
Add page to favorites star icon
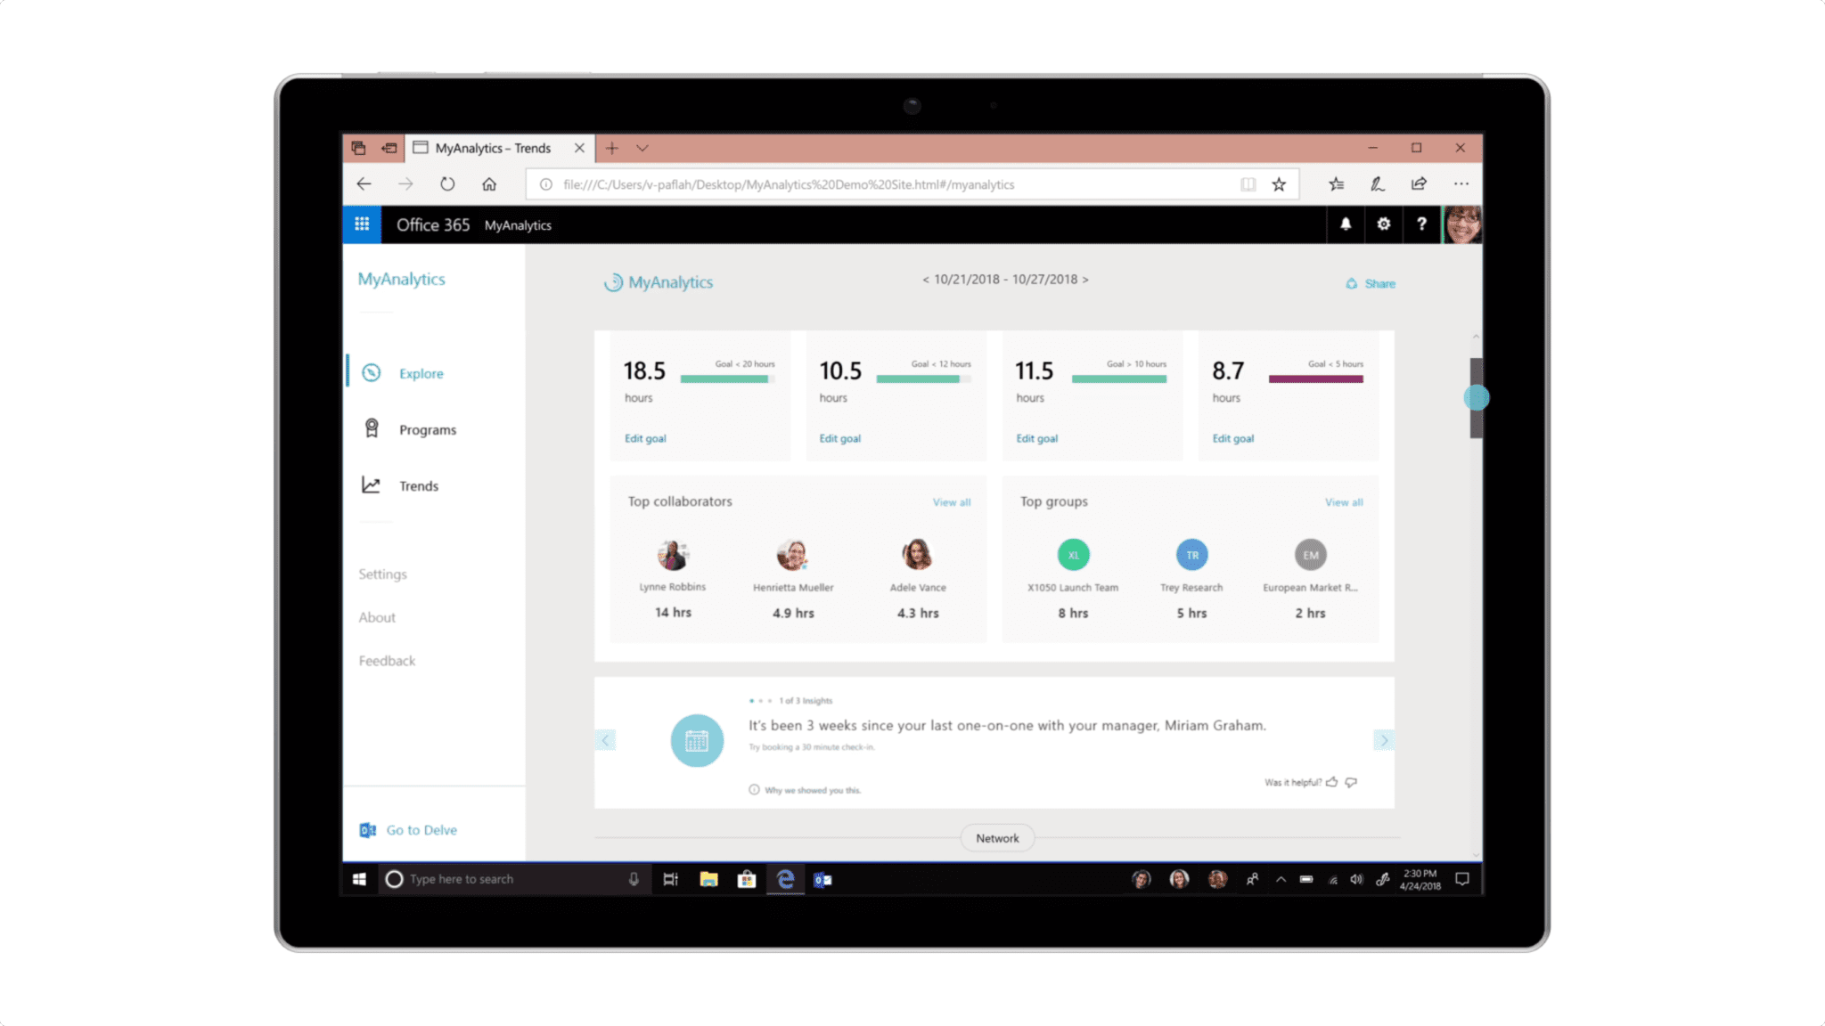click(1279, 184)
